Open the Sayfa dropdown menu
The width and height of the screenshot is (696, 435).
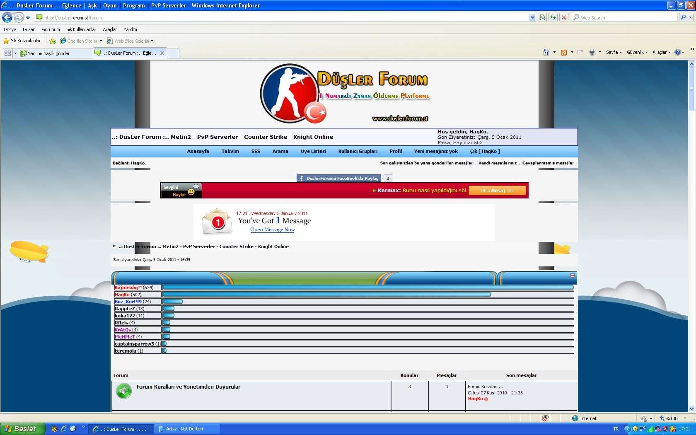tap(614, 52)
